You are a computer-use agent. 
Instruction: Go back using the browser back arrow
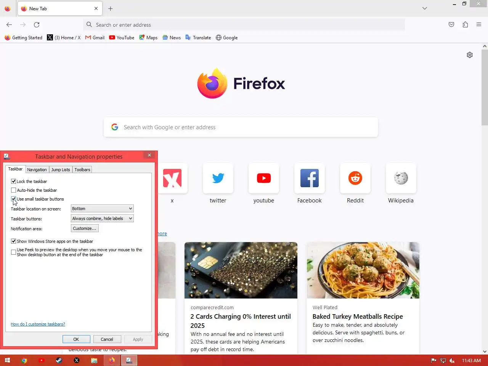(x=9, y=25)
